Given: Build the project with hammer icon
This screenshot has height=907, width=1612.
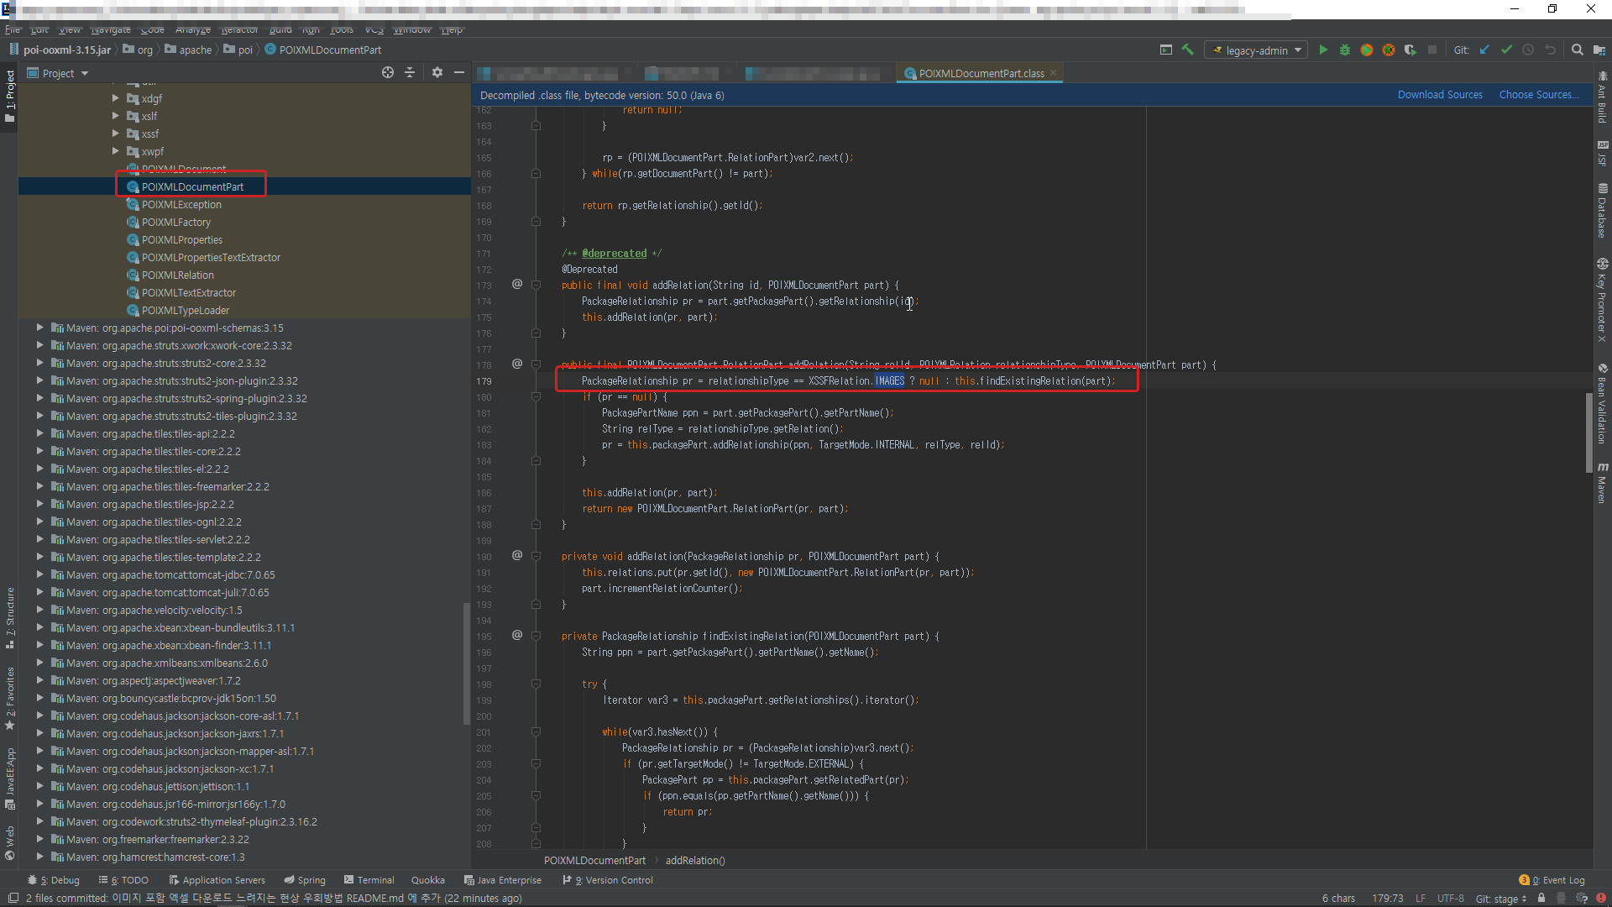Looking at the screenshot, I should (1188, 50).
